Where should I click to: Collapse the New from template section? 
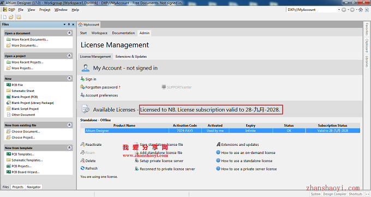pyautogui.click(x=69, y=147)
